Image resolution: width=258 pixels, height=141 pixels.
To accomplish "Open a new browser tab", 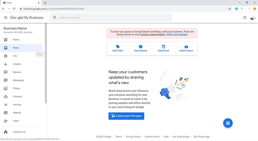I will (x=45, y=3).
